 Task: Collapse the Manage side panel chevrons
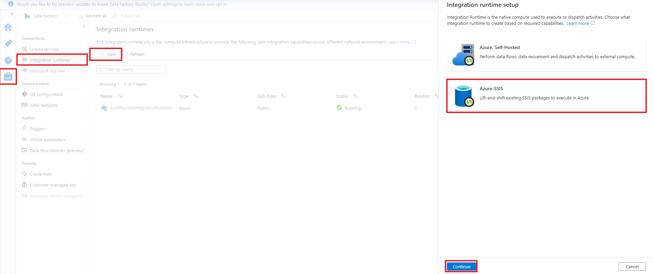[83, 26]
